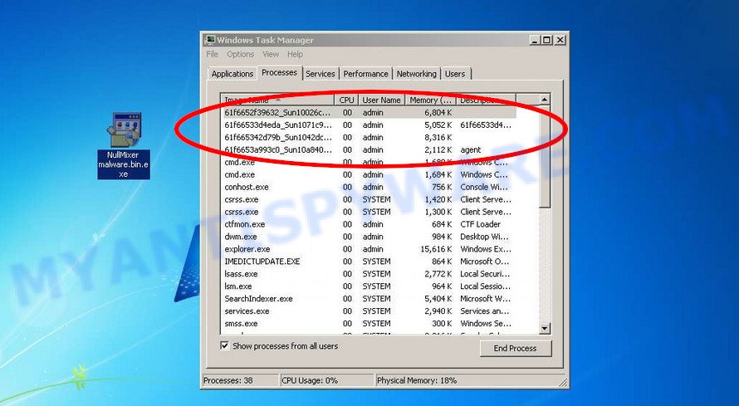Select the lsass.exe process
739x406 pixels.
(x=370, y=274)
